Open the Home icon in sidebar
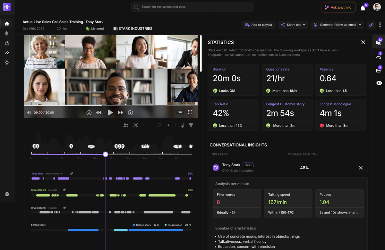The width and height of the screenshot is (385, 250). (7, 23)
